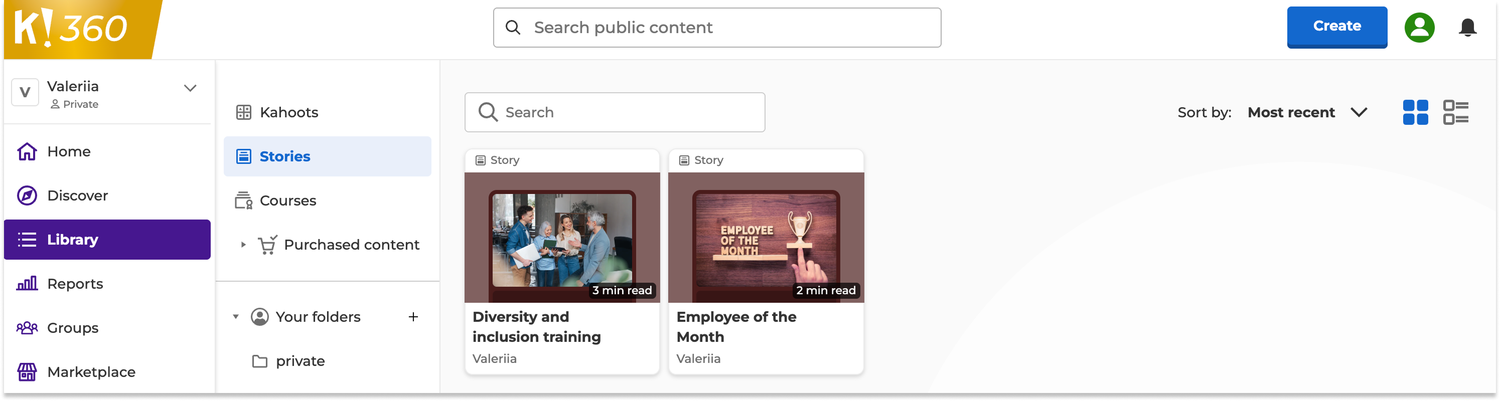1500x401 pixels.
Task: Open Groups in the sidebar
Action: tap(72, 328)
